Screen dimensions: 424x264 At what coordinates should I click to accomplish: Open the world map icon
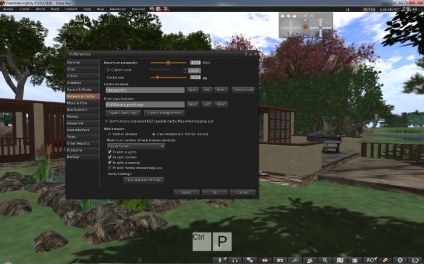[x=340, y=259]
